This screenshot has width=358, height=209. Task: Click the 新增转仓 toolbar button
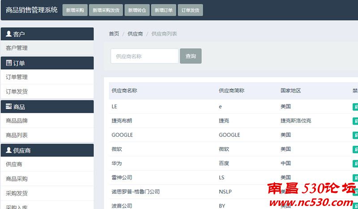click(137, 10)
